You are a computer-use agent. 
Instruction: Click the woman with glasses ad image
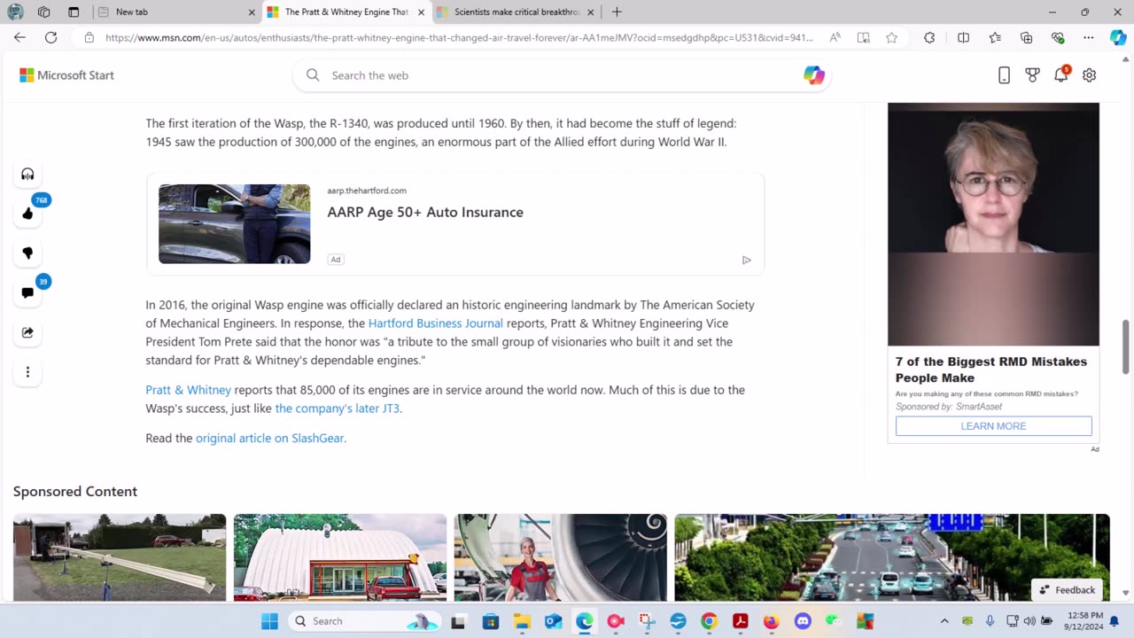pos(993,224)
